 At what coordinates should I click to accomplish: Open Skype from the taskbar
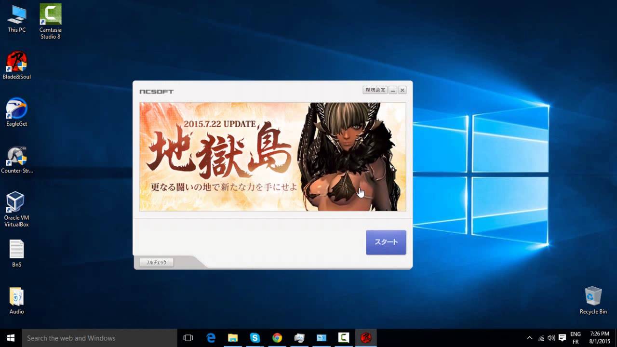tap(255, 338)
